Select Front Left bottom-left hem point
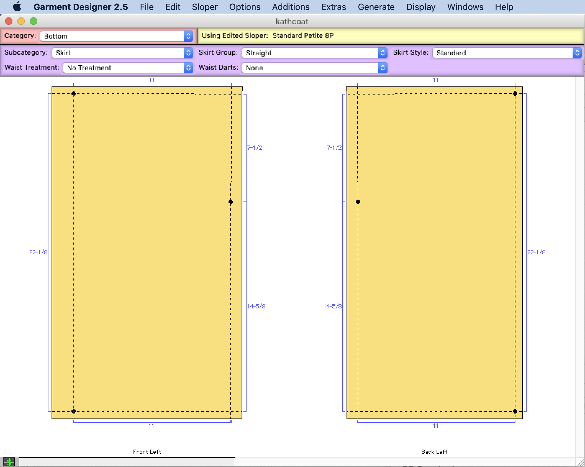The width and height of the screenshot is (585, 467). click(x=74, y=411)
